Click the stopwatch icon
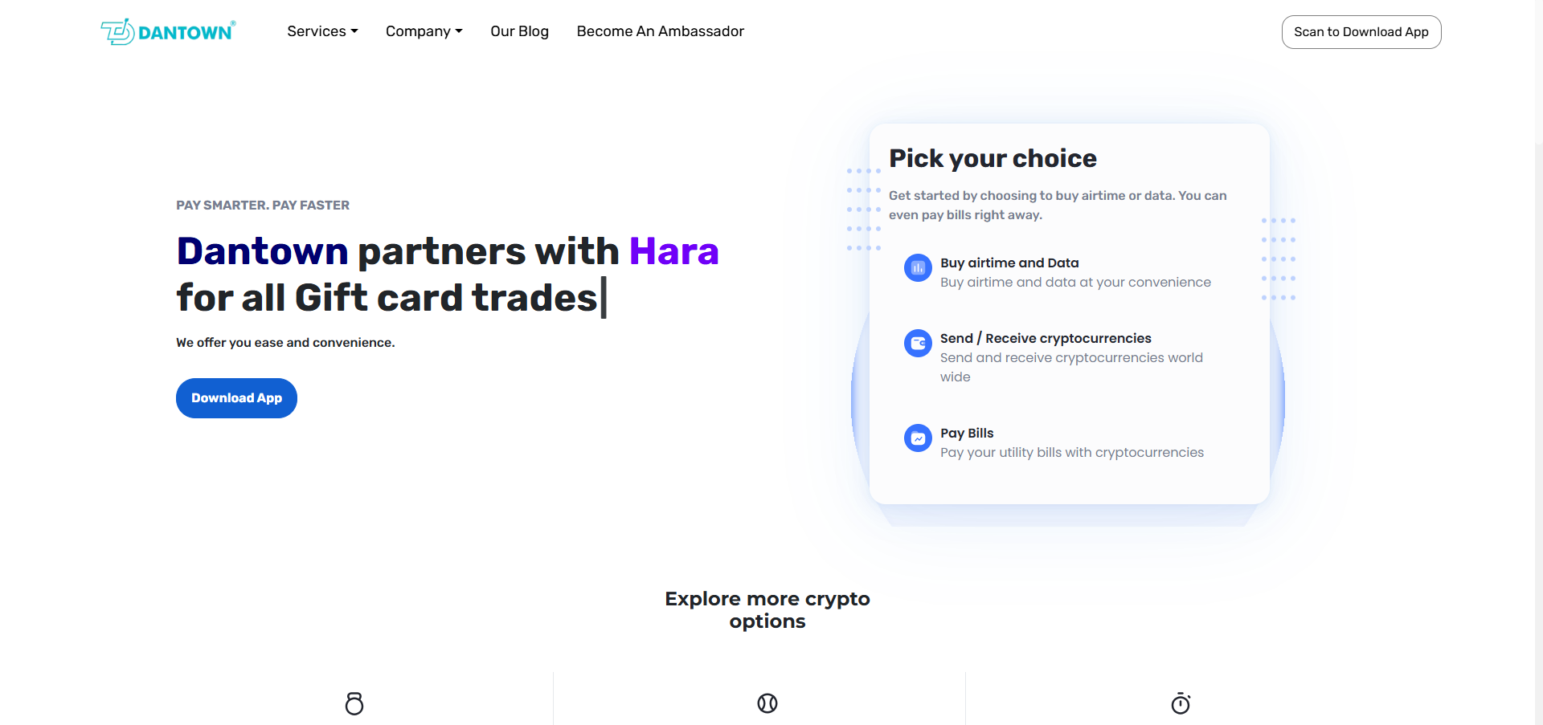 tap(1181, 703)
